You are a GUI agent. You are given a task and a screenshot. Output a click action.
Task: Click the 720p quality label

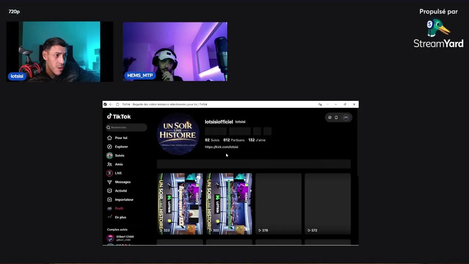pyautogui.click(x=14, y=12)
